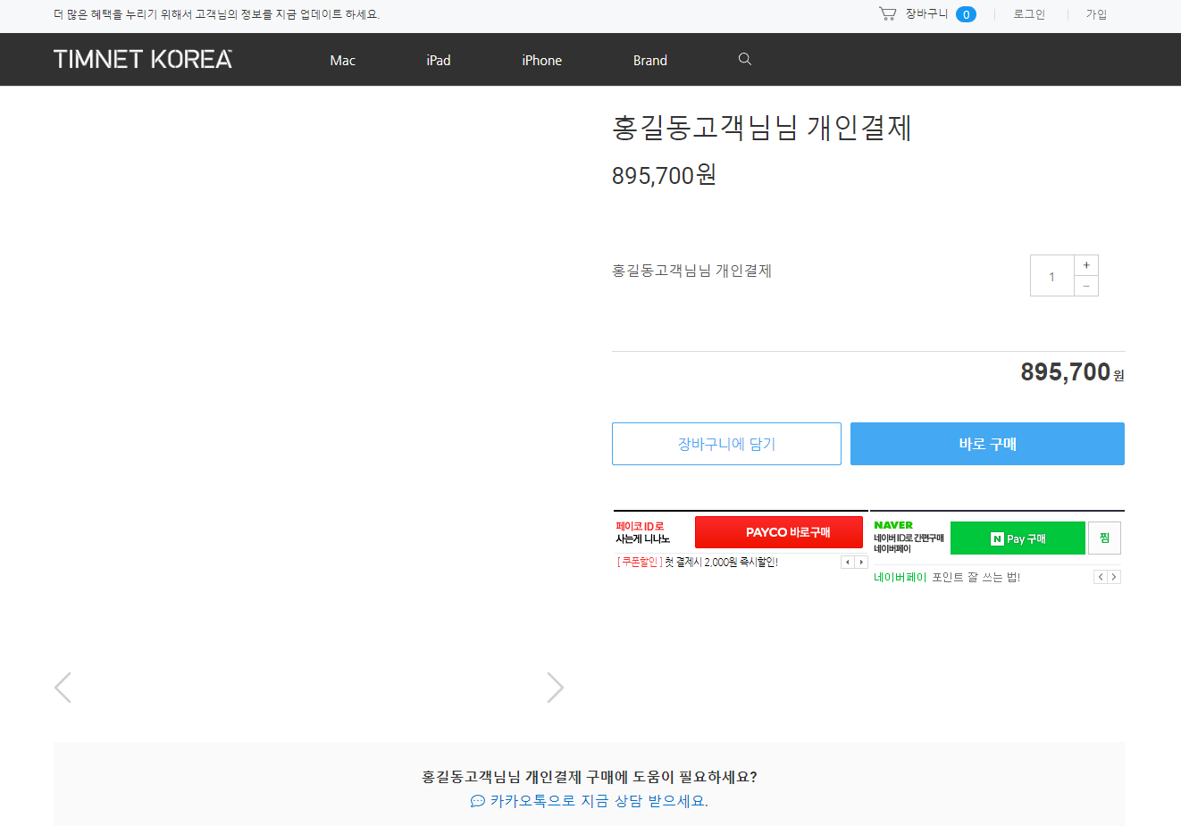1181x826 pixels.
Task: Open the TIMNET KOREA home logo
Action: point(143,59)
